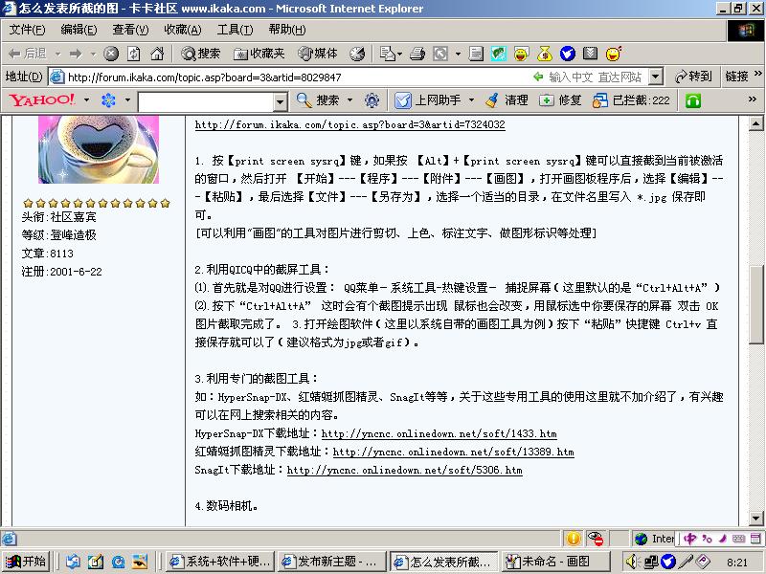Screen dimensions: 766x574
Task: Open the Yahoo! logo dropdown arrow
Action: pyautogui.click(x=86, y=100)
